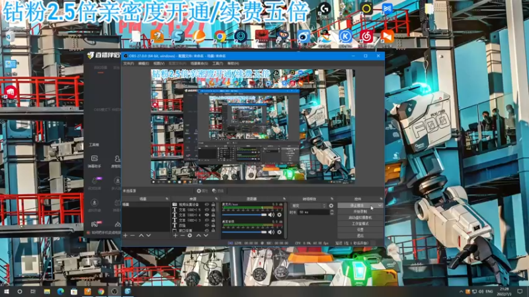Open the Edit menu in OBS
Image resolution: width=529 pixels, height=297 pixels.
(x=143, y=63)
